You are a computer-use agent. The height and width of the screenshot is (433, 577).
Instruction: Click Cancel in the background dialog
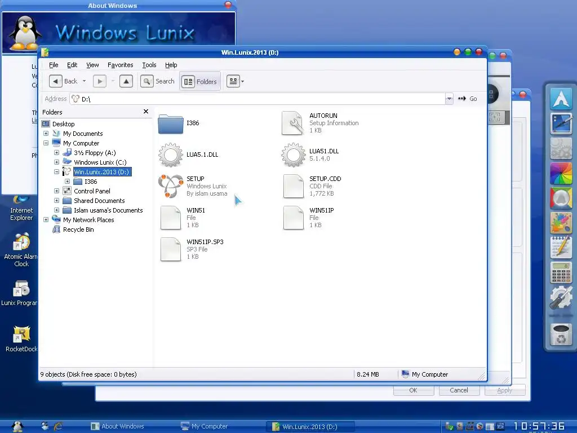point(459,390)
